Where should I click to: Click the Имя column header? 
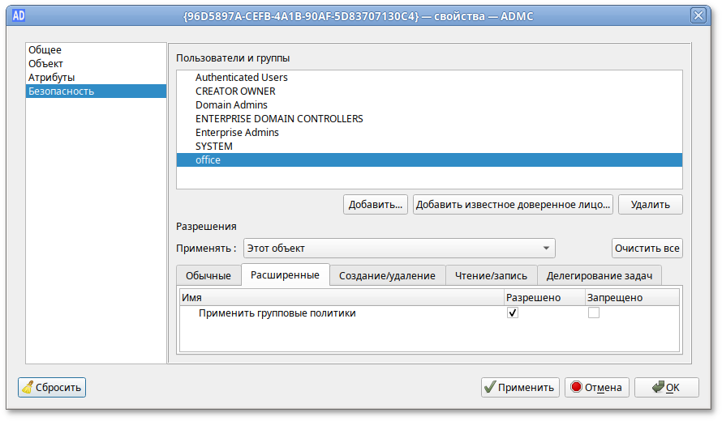click(x=342, y=298)
